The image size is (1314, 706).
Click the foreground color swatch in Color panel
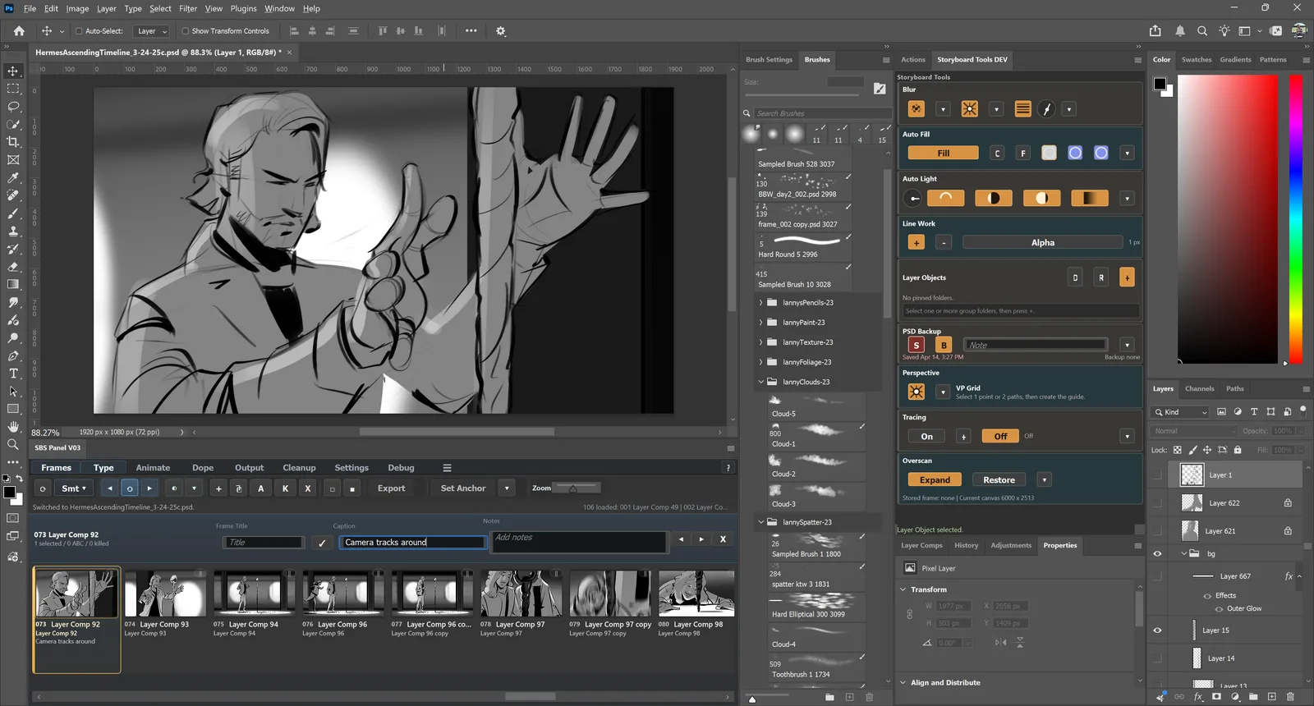1160,84
